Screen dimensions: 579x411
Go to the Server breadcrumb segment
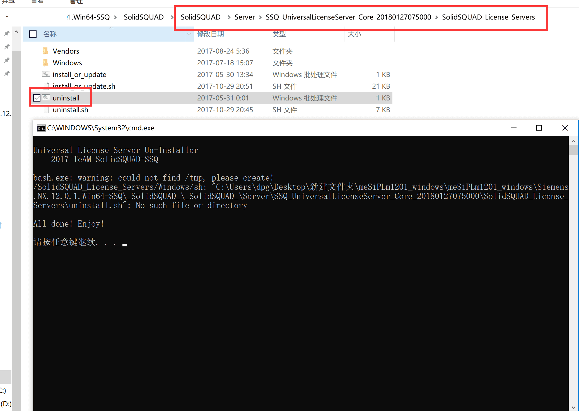tap(245, 17)
